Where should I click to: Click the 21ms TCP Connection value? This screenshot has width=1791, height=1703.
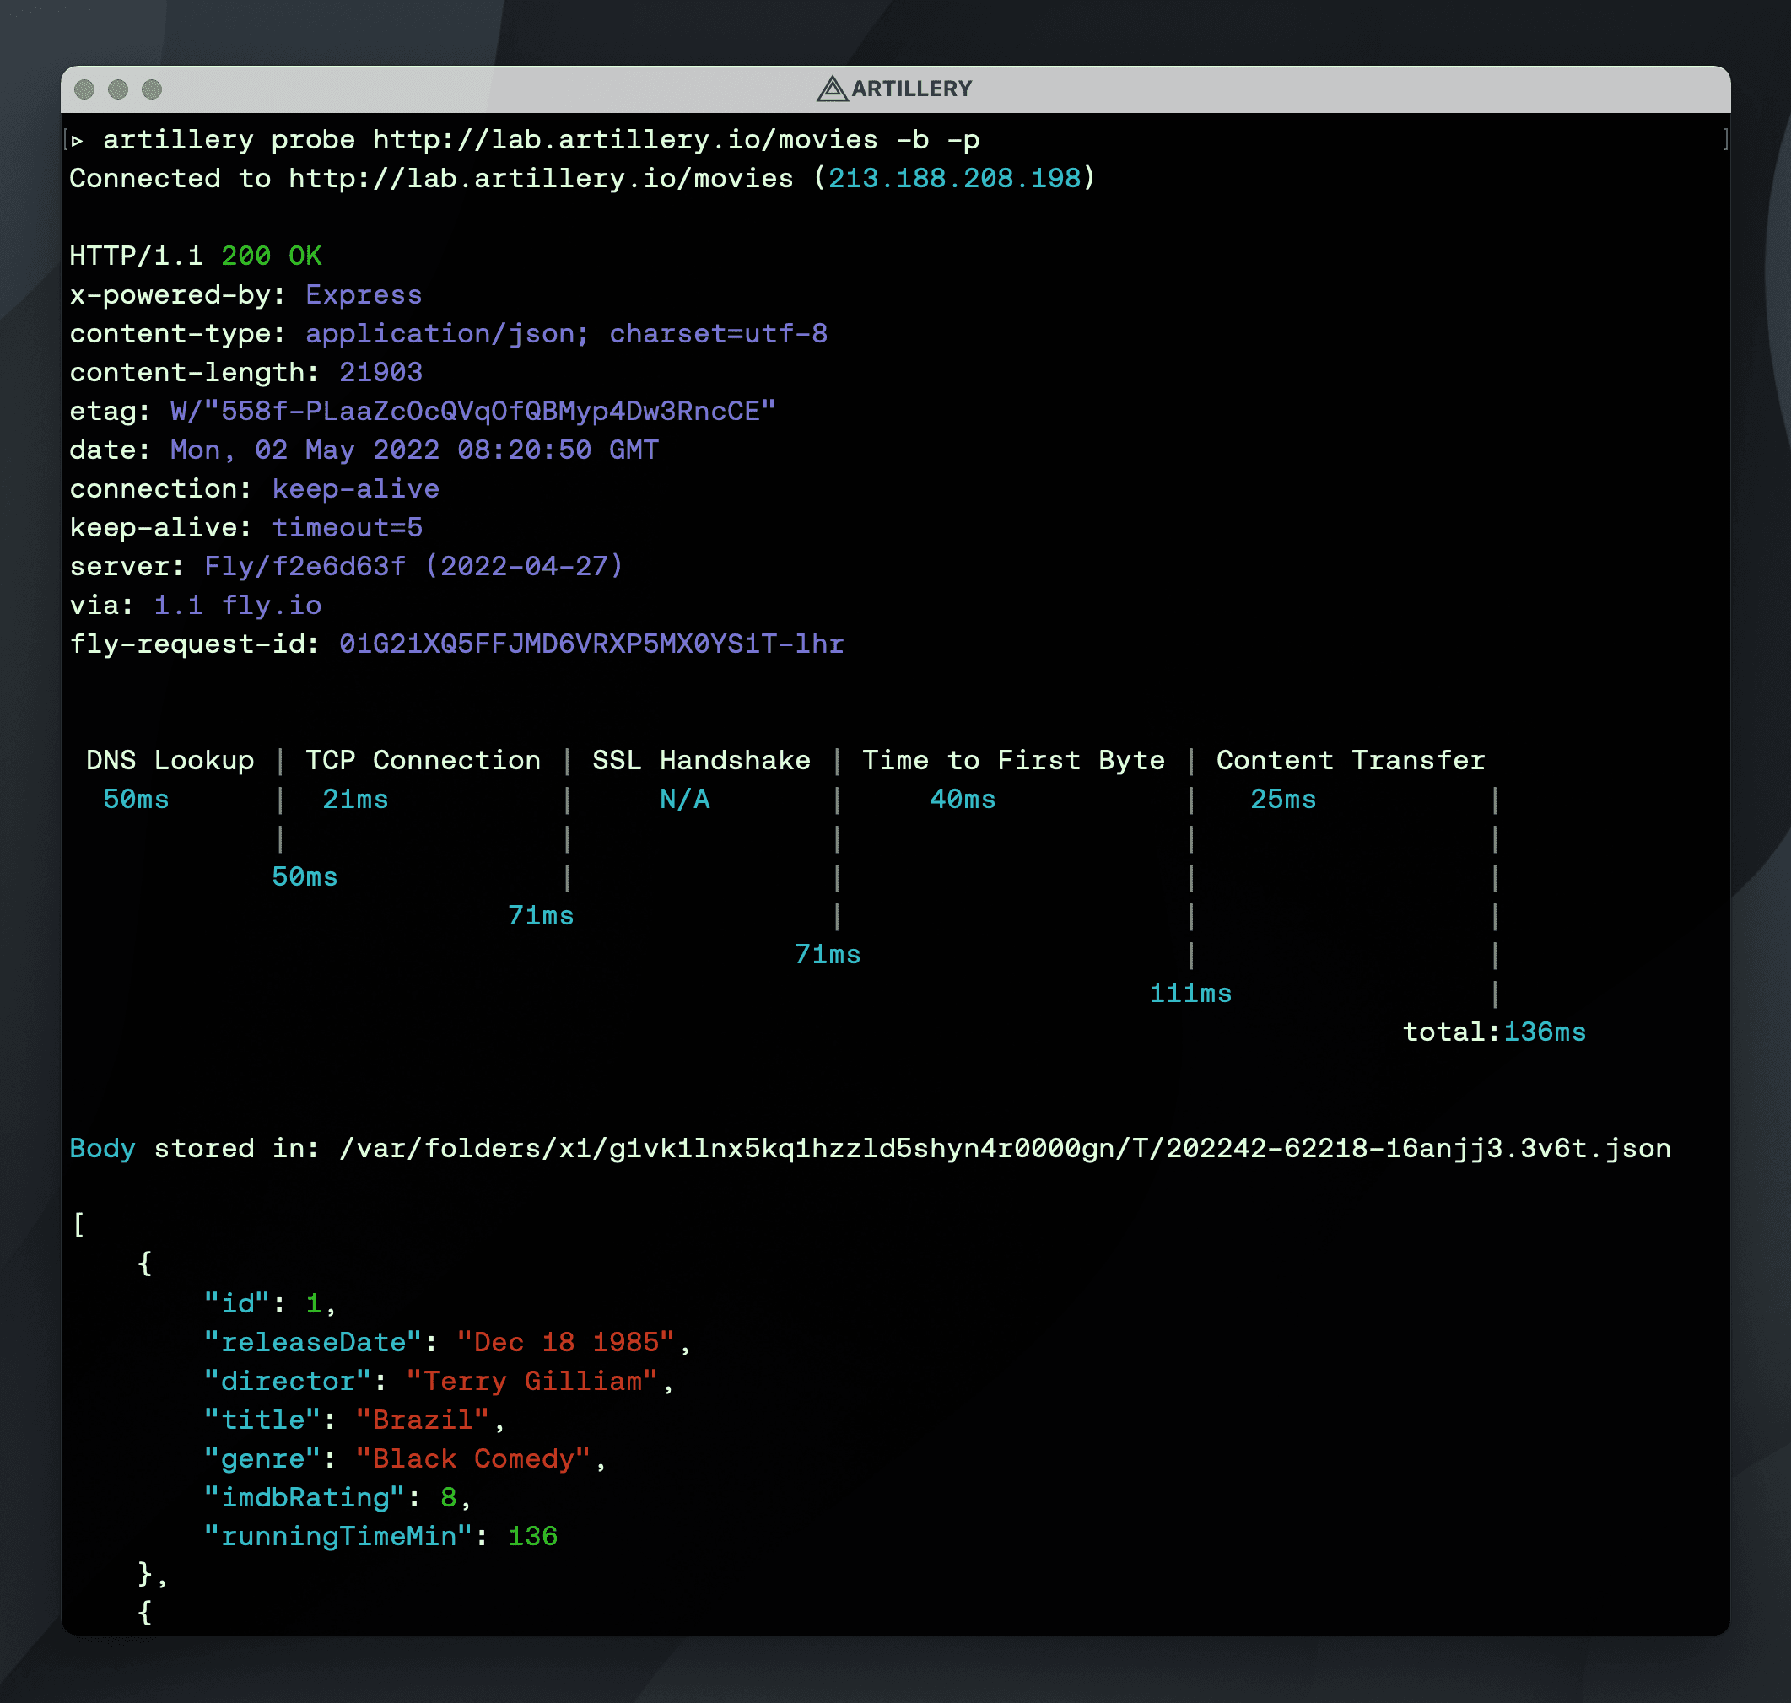coord(356,800)
